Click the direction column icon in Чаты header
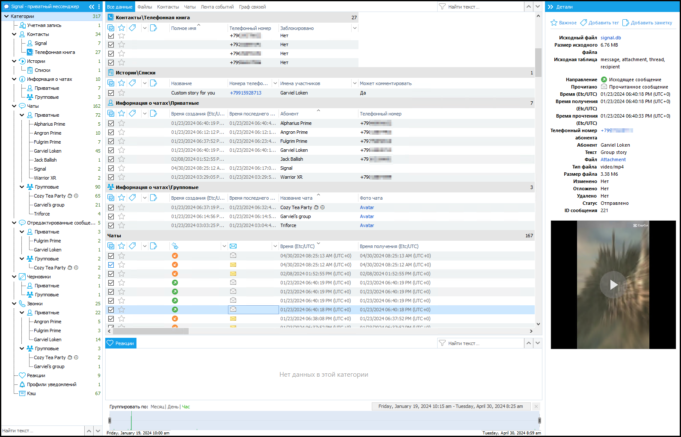This screenshot has height=437, width=681. (175, 246)
